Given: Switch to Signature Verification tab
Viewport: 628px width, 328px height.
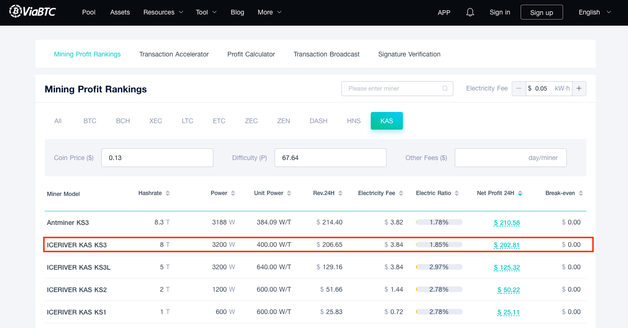Looking at the screenshot, I should pos(409,54).
